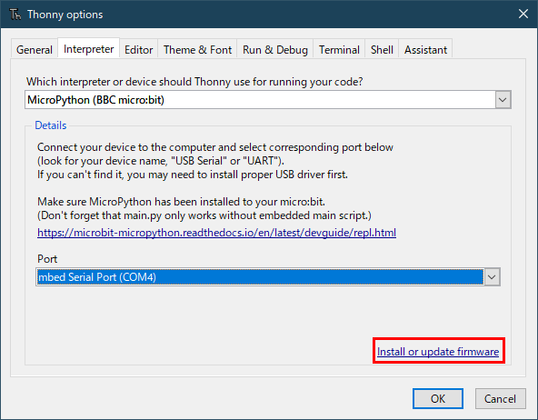Open the Editor tab

point(139,50)
